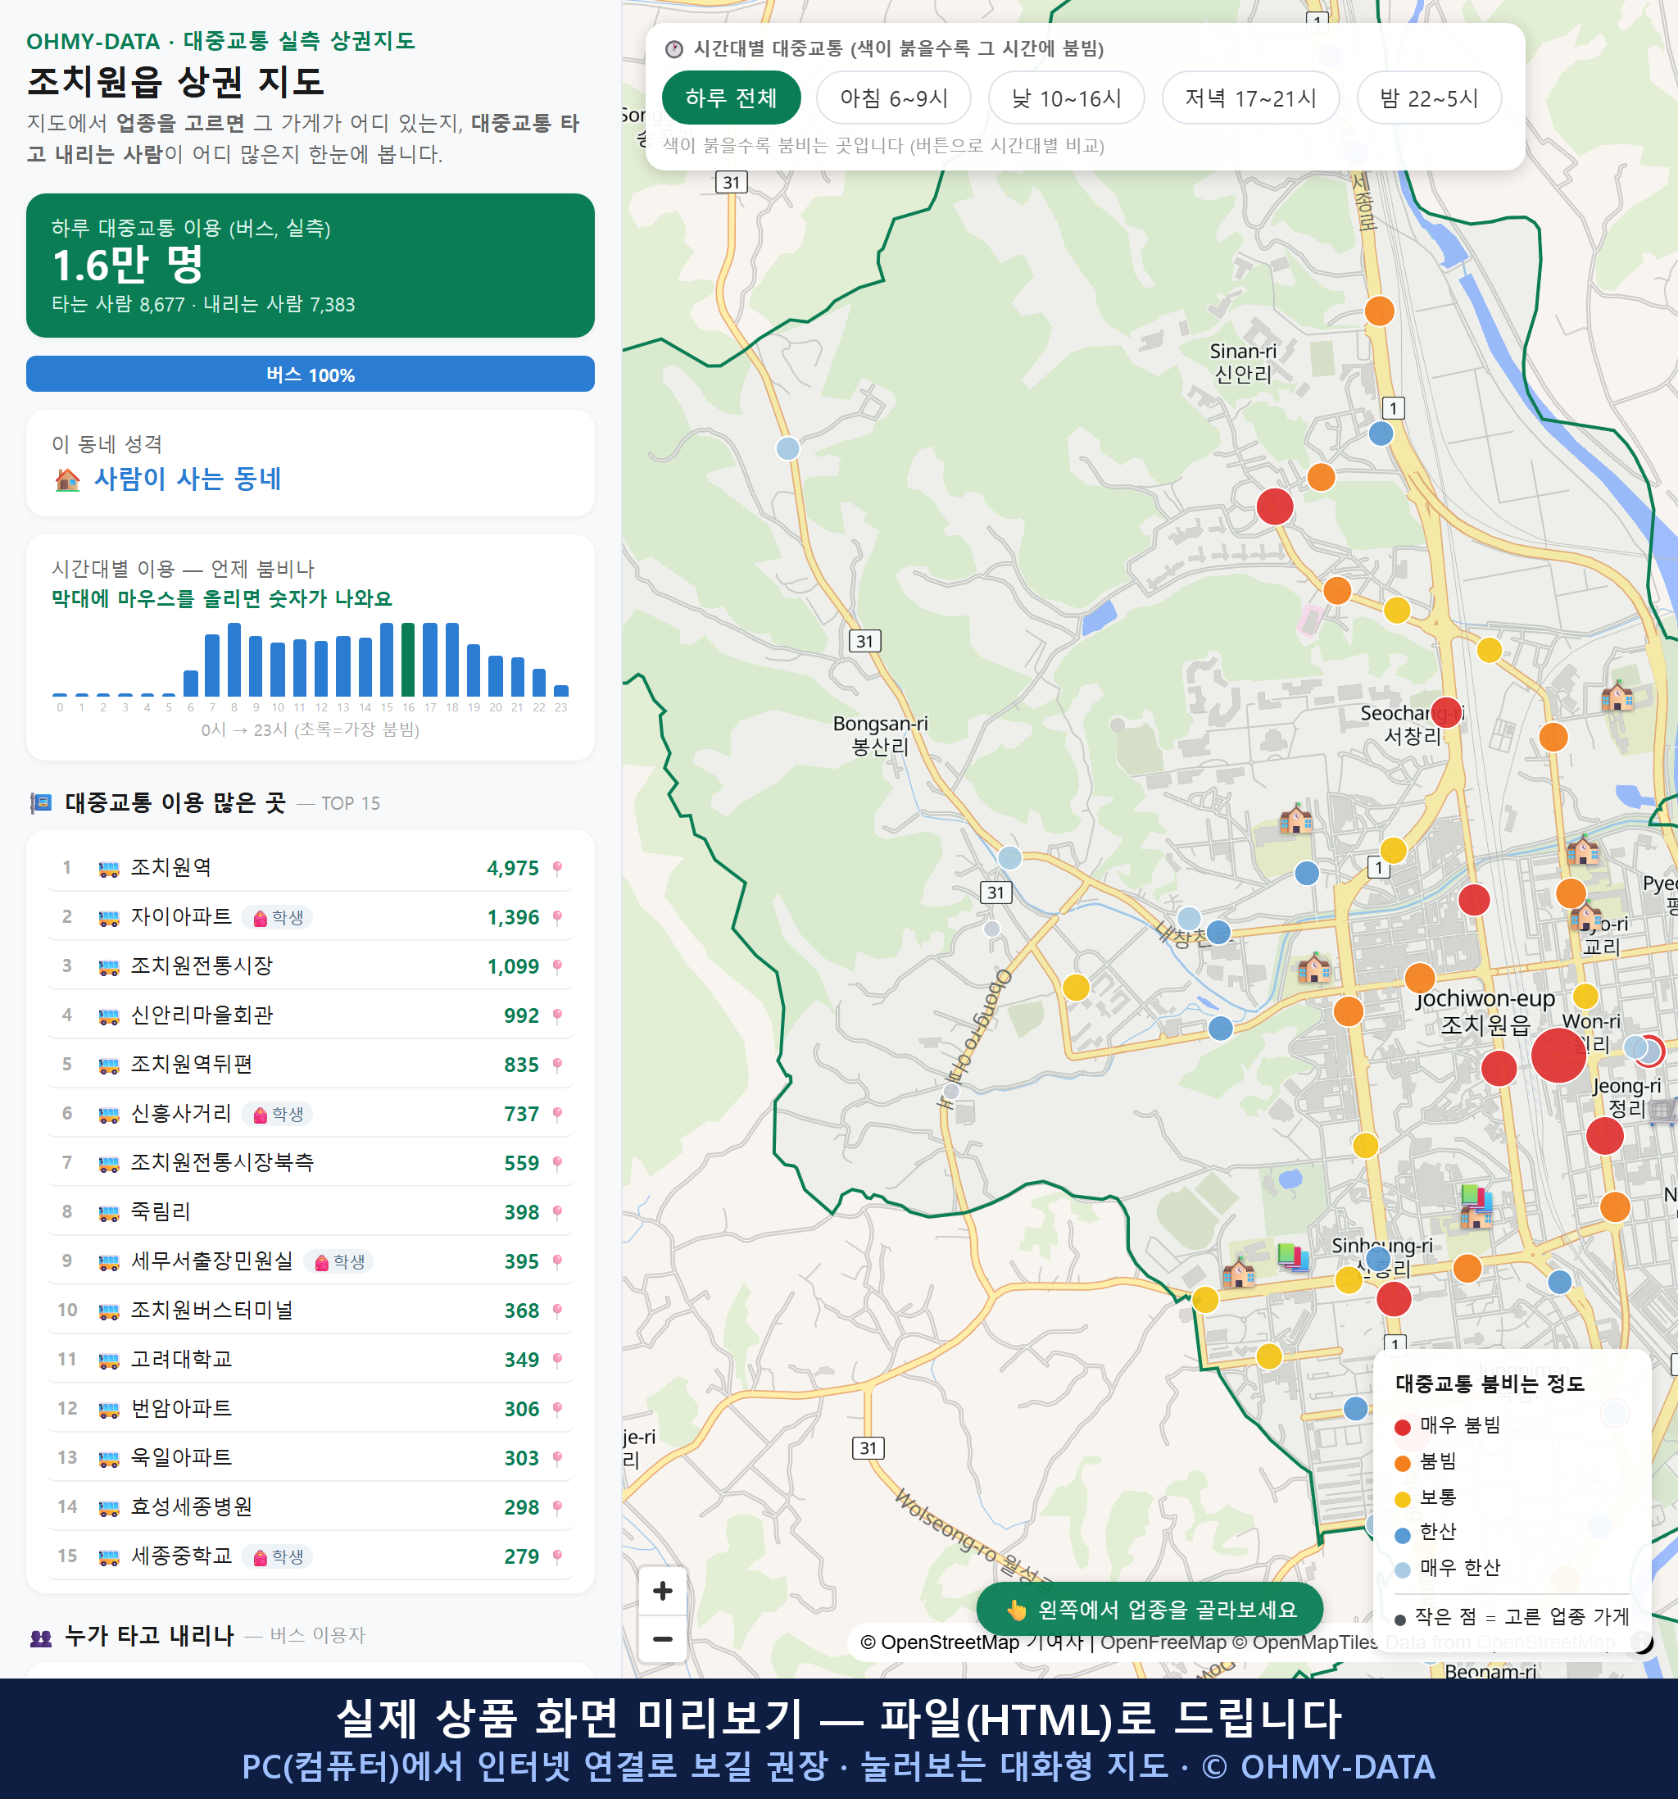Click the bus icon in 조치원역 row
The width and height of the screenshot is (1678, 1799).
108,869
